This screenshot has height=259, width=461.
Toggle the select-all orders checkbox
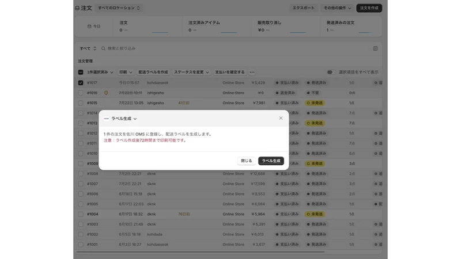pos(81,73)
